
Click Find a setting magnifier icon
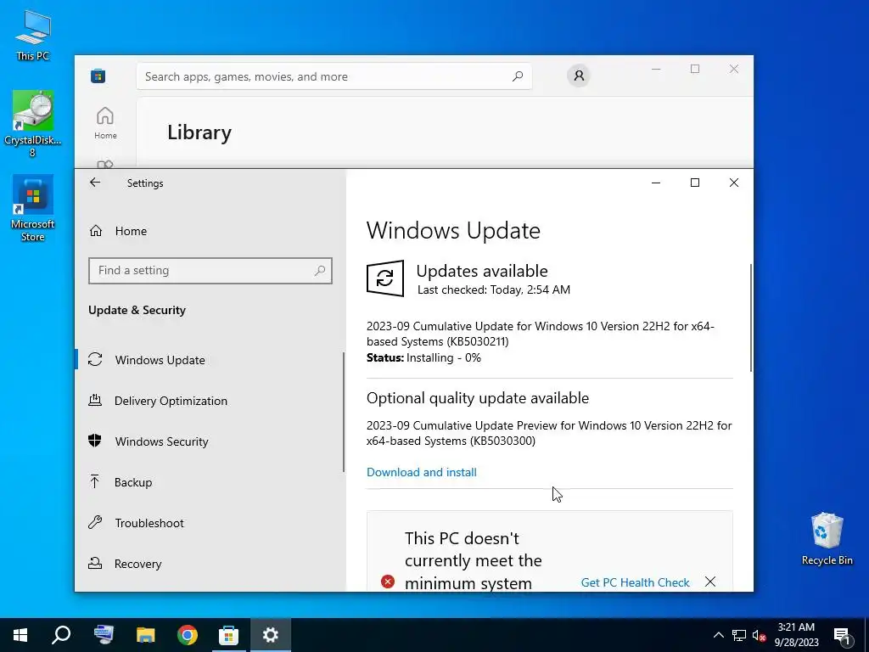(320, 271)
